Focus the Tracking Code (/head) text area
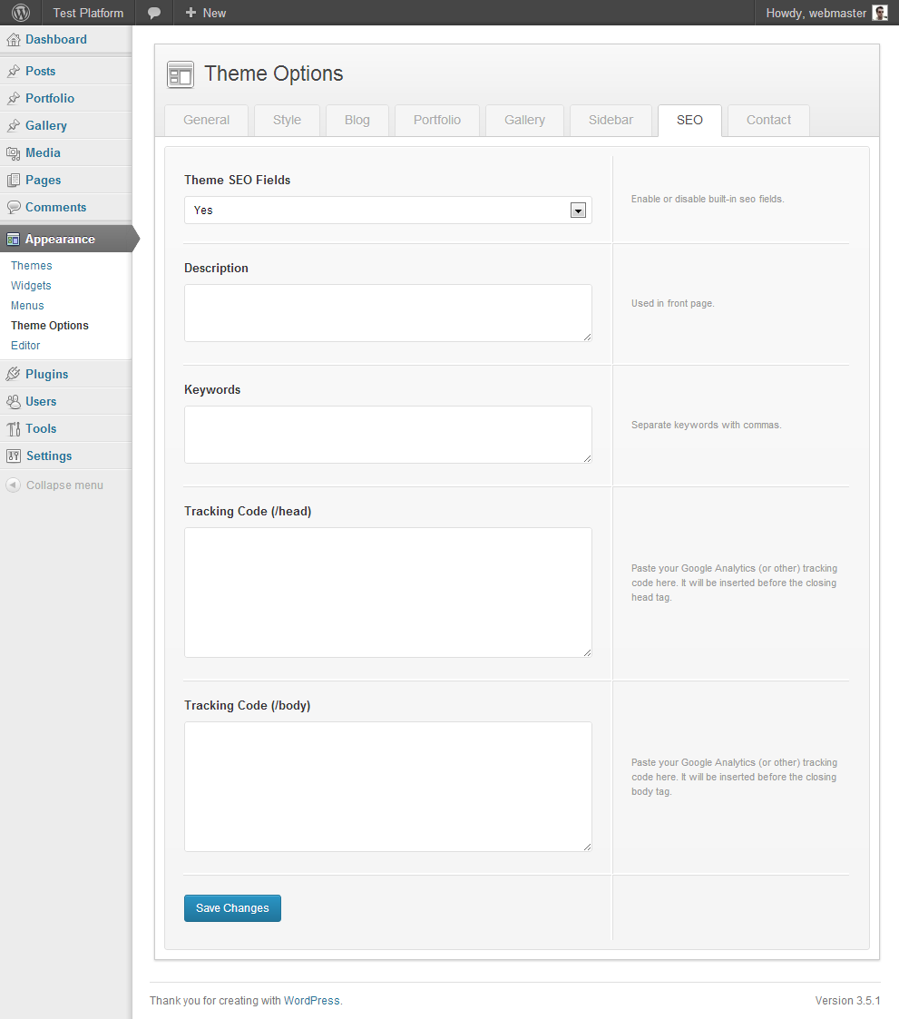This screenshot has height=1019, width=899. coord(387,592)
